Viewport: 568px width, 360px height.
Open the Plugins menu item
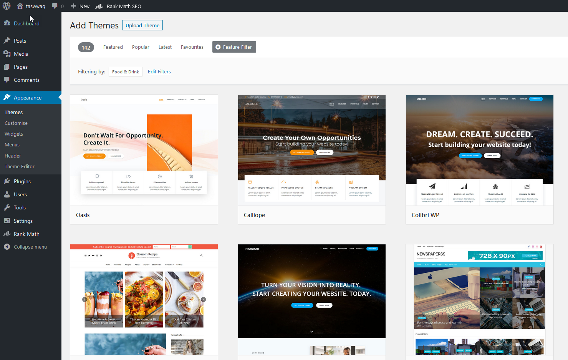click(x=31, y=181)
